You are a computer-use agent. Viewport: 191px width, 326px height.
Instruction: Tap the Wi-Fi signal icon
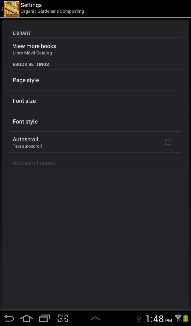(x=178, y=318)
